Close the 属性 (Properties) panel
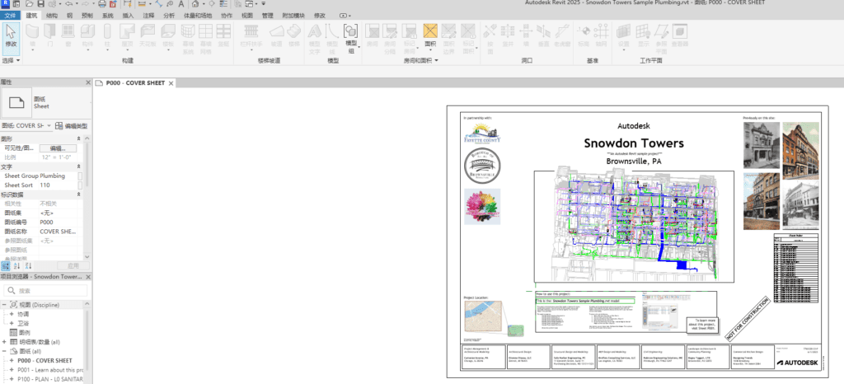The image size is (844, 384). click(x=88, y=82)
